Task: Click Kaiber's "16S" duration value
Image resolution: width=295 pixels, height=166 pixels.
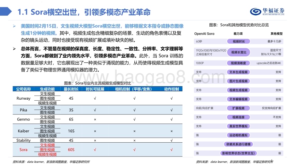Action: coord(71,131)
